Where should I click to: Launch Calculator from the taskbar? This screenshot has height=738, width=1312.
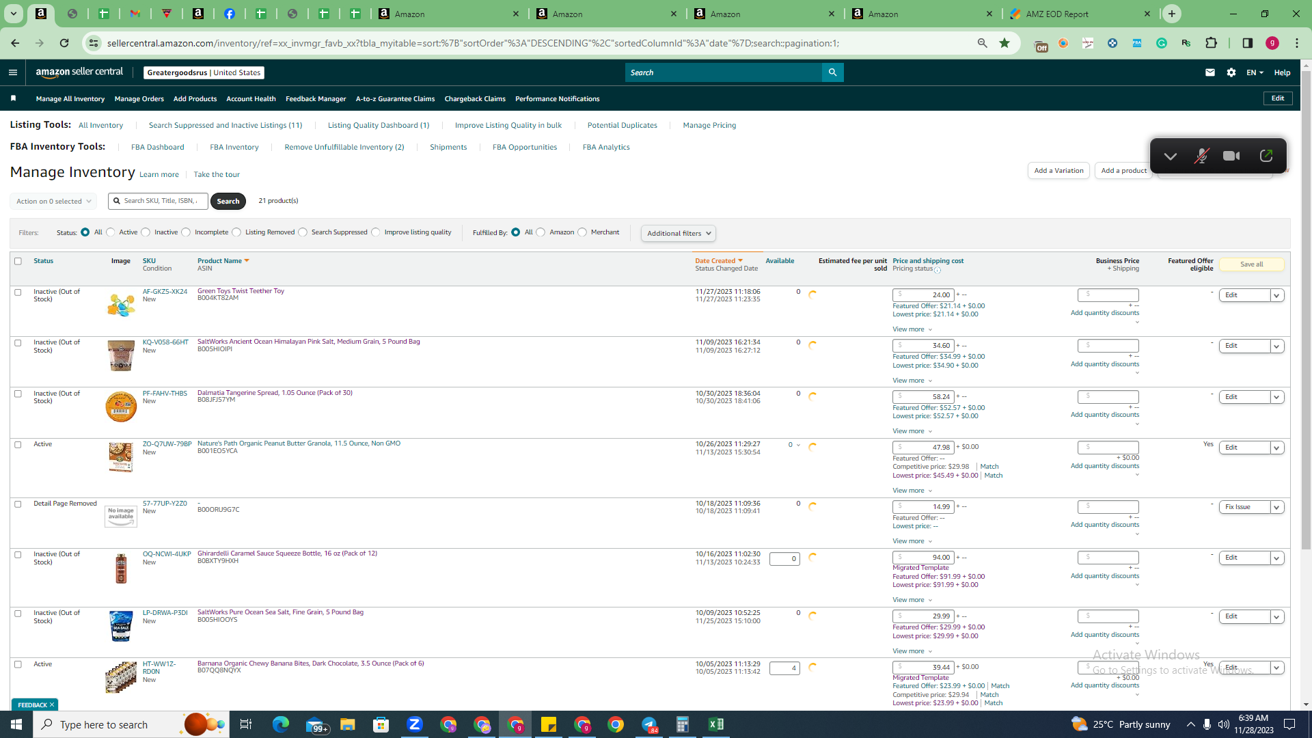pyautogui.click(x=683, y=724)
